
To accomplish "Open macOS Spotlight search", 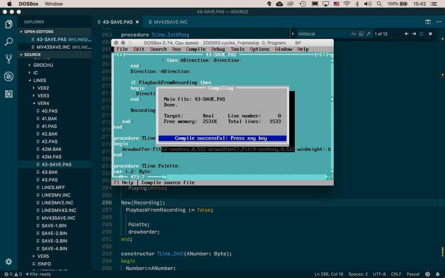I will click(x=379, y=4).
